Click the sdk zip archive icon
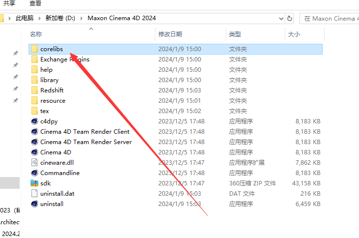 coord(34,183)
